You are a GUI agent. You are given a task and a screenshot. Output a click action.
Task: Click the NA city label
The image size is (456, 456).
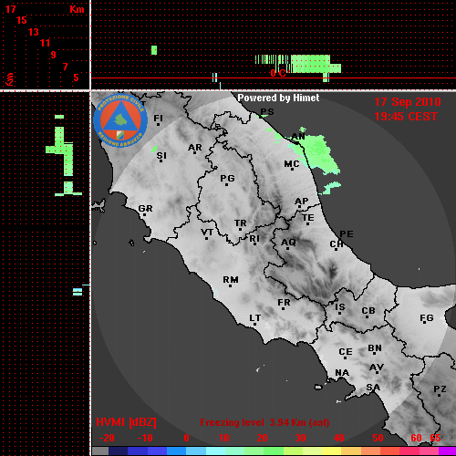tap(342, 373)
